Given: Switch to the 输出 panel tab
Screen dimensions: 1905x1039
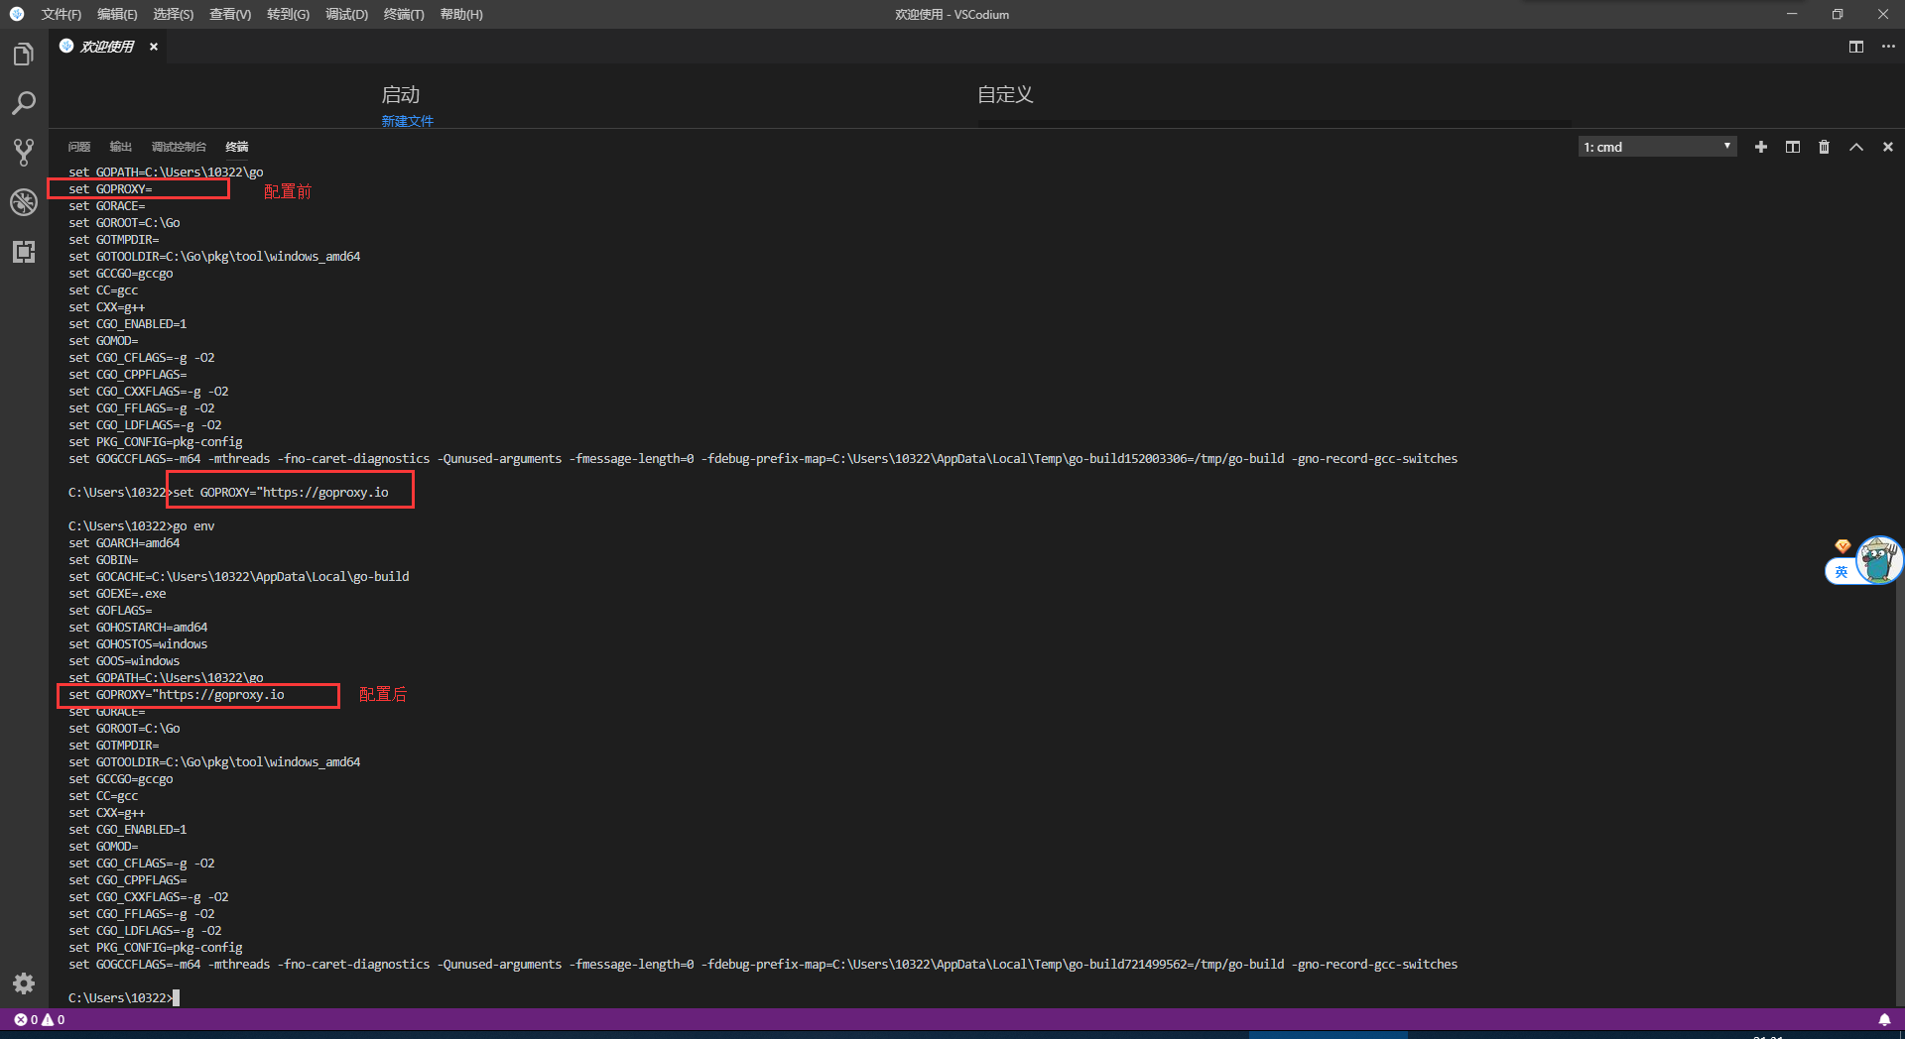Looking at the screenshot, I should point(120,146).
